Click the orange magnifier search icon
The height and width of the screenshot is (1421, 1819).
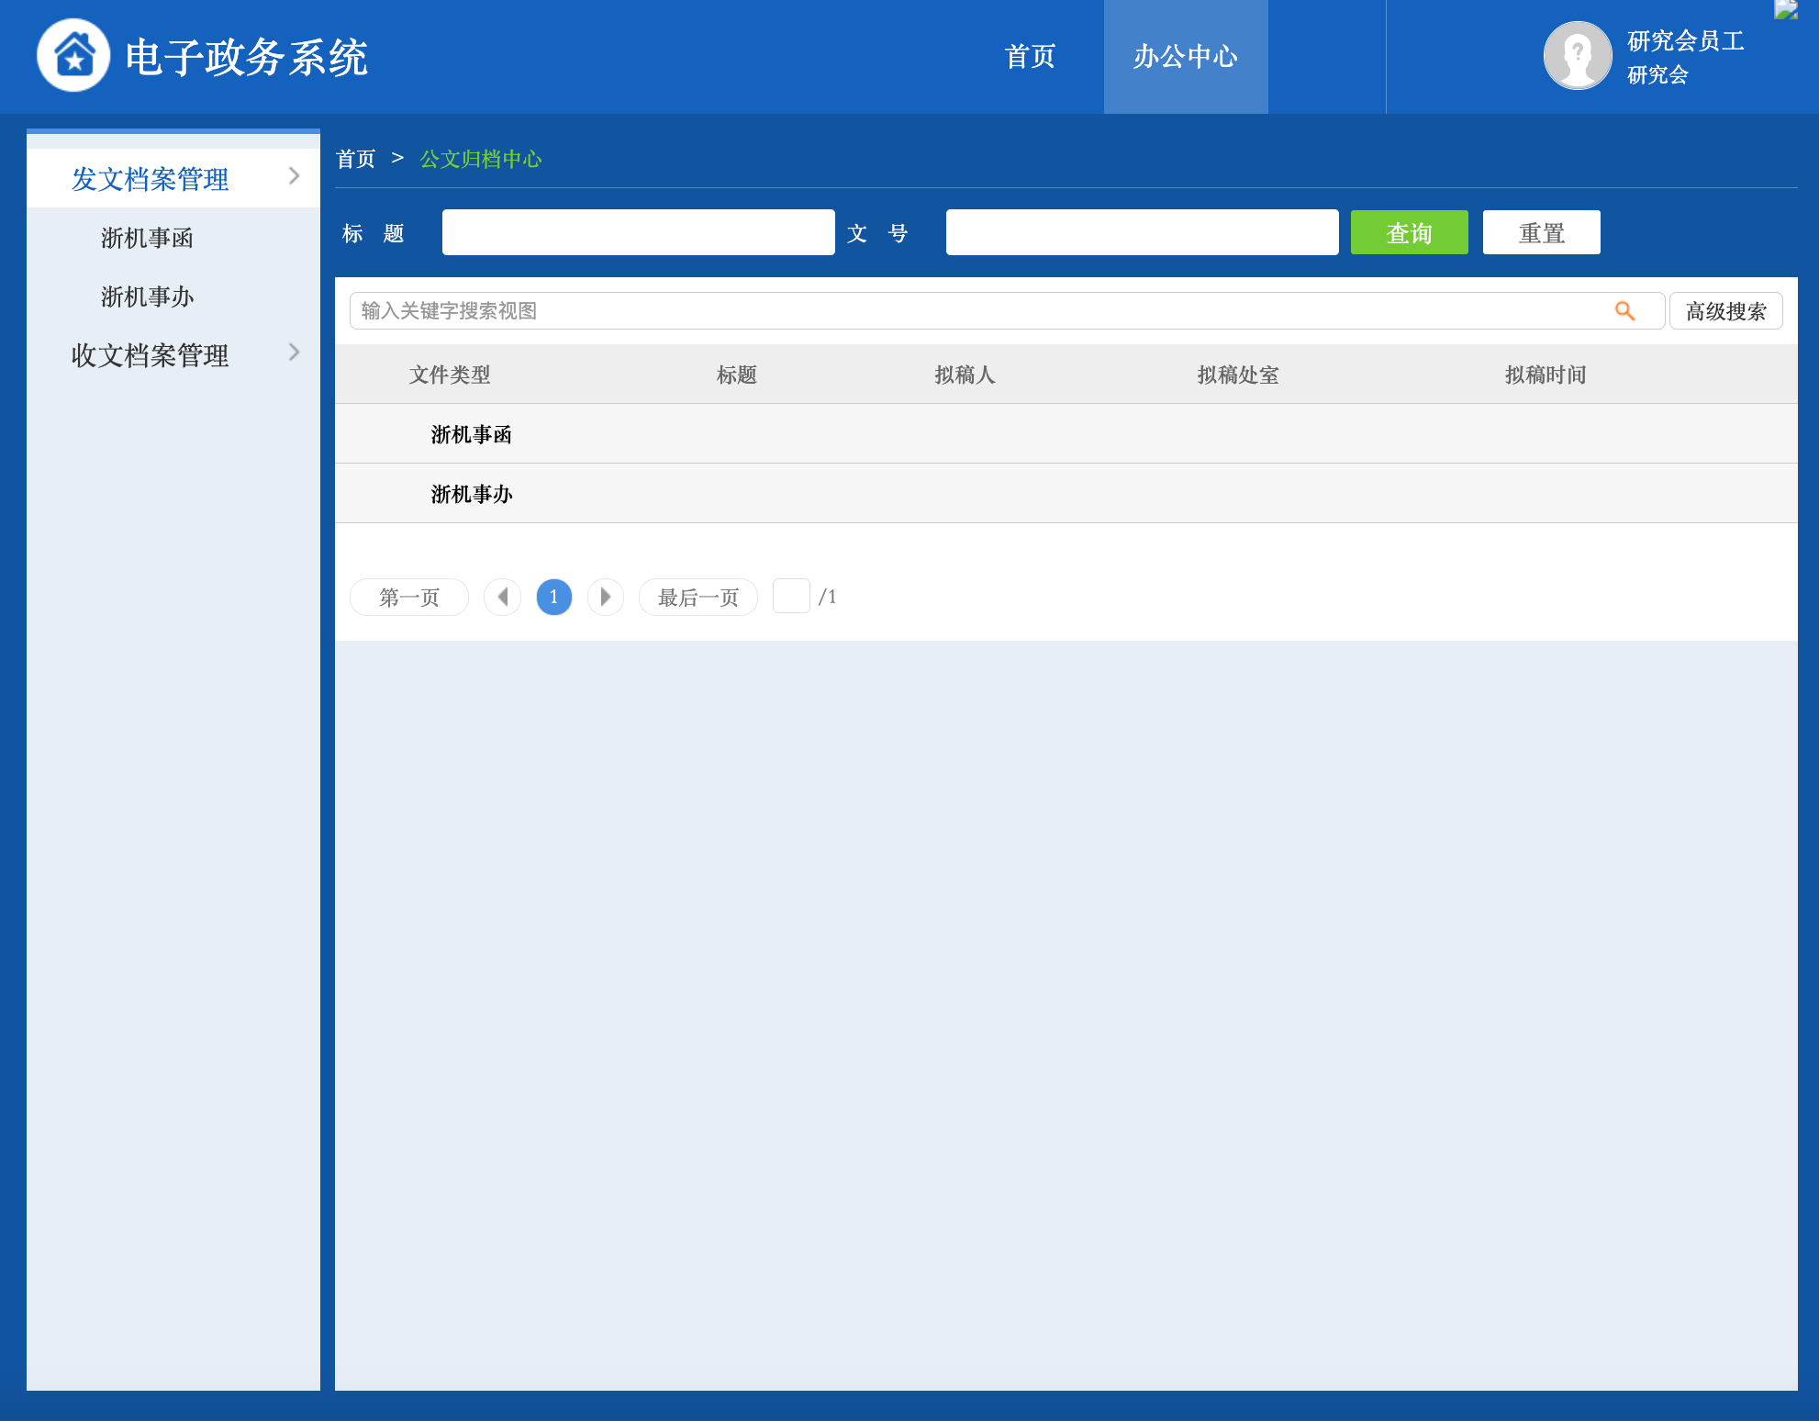point(1624,311)
